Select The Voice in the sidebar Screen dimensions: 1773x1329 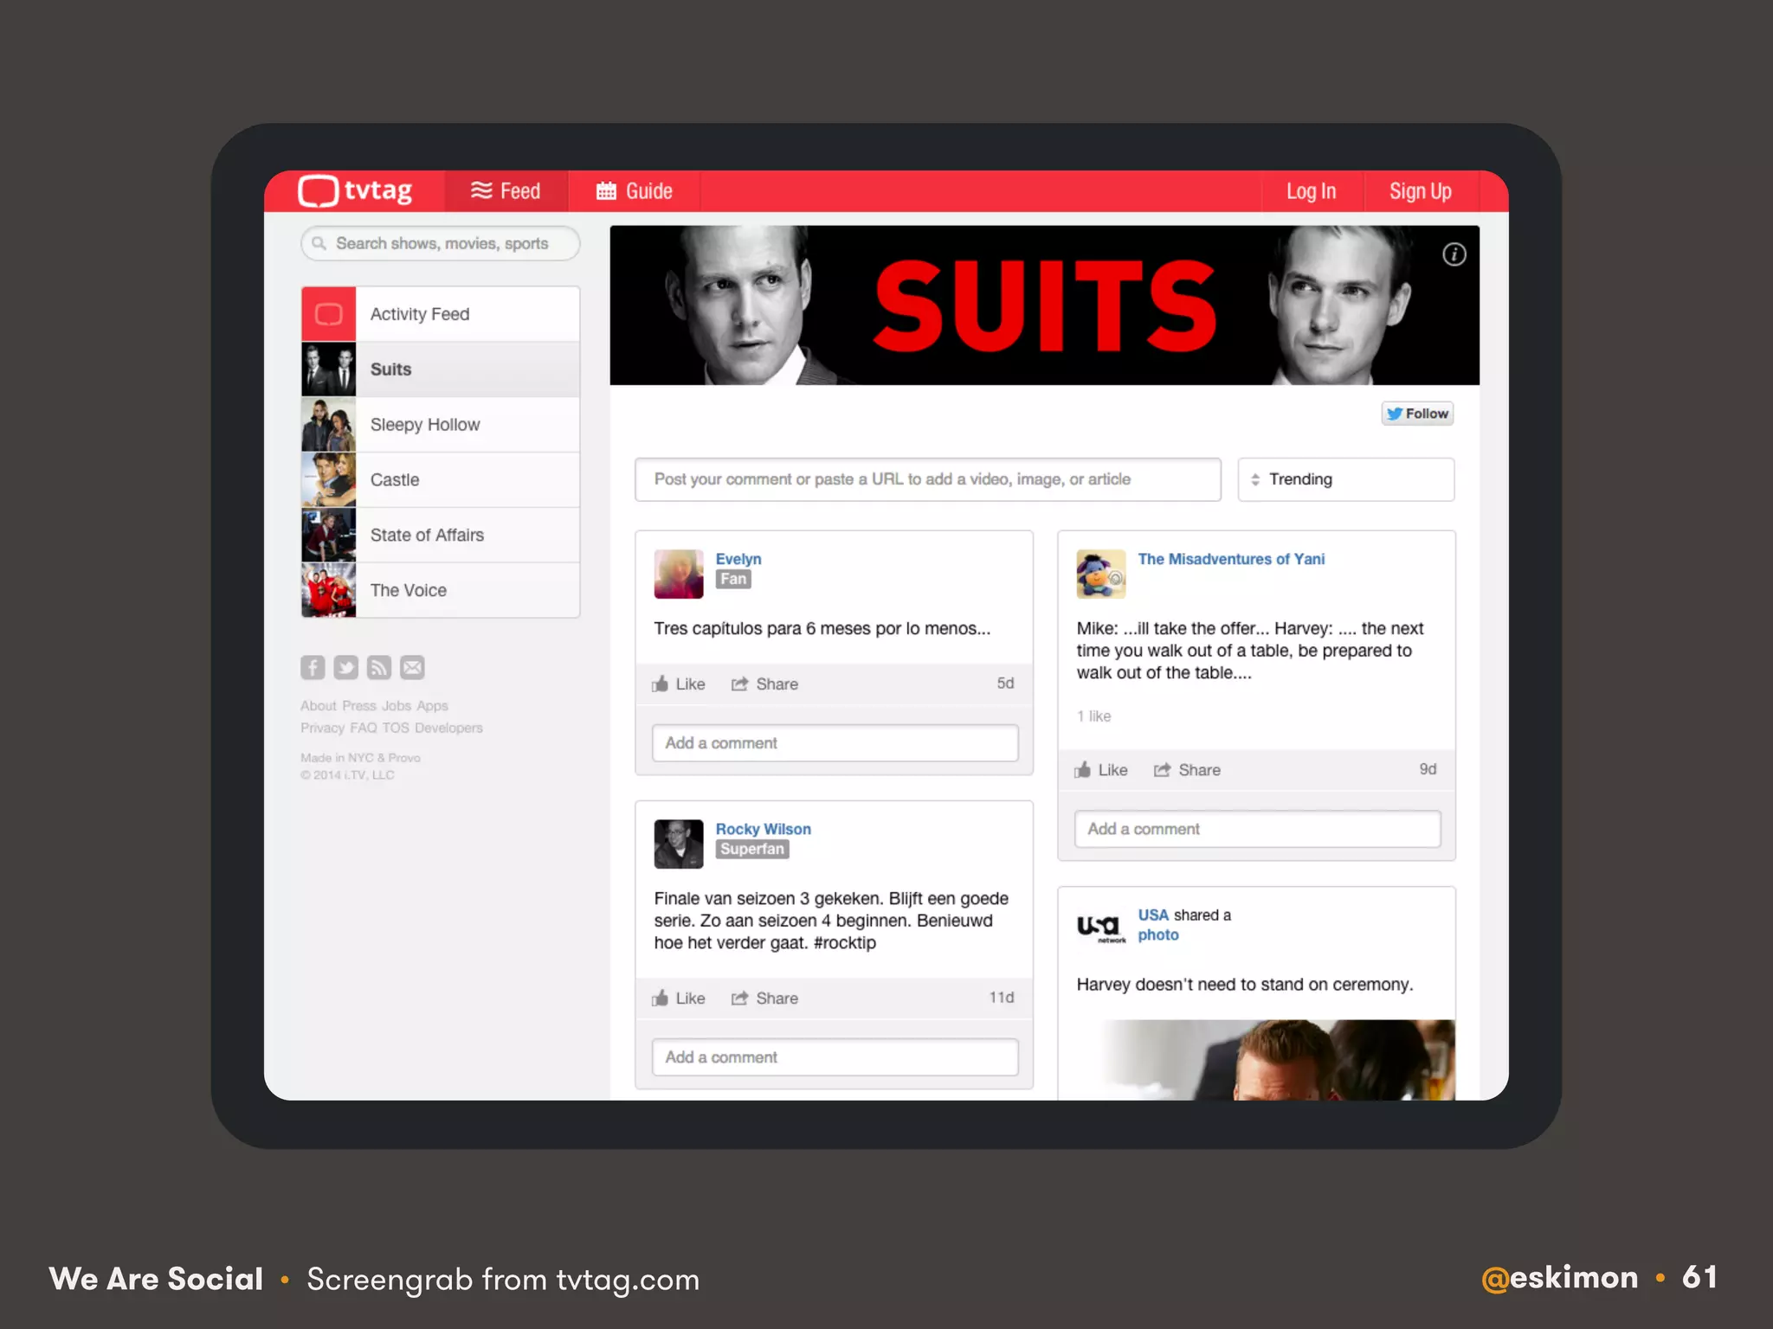click(441, 590)
